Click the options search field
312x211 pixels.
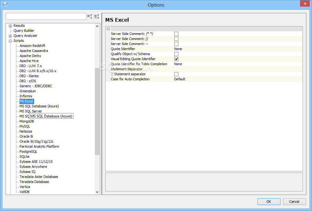46,16
